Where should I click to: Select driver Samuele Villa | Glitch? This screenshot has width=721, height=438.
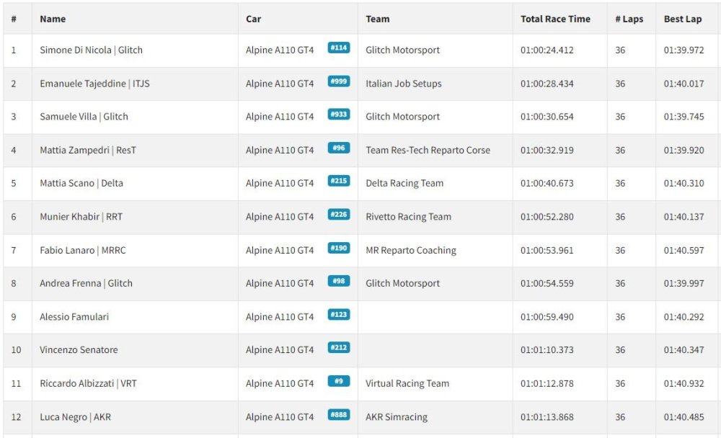[84, 117]
